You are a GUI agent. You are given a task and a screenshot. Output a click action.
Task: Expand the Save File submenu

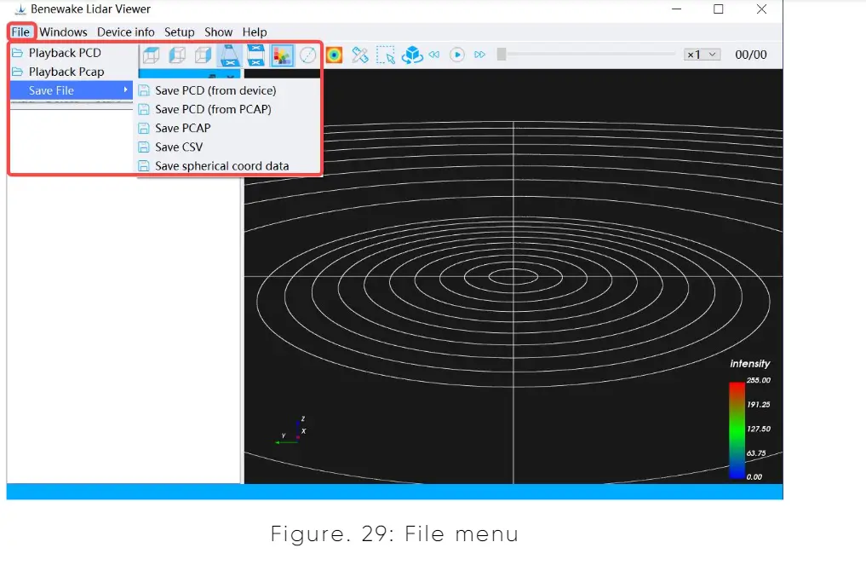72,90
